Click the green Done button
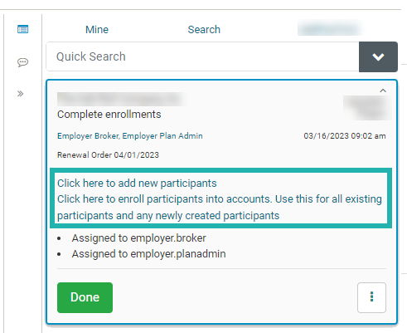Image resolution: width=407 pixels, height=333 pixels. [85, 297]
